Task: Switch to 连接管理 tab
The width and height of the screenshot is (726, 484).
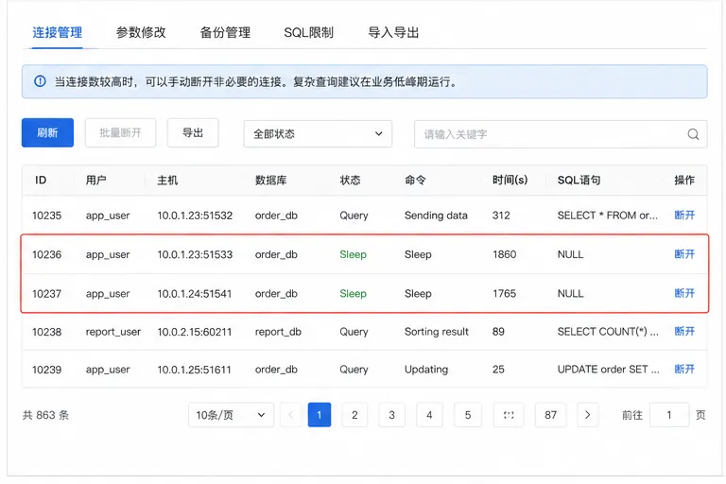Action: 58,32
